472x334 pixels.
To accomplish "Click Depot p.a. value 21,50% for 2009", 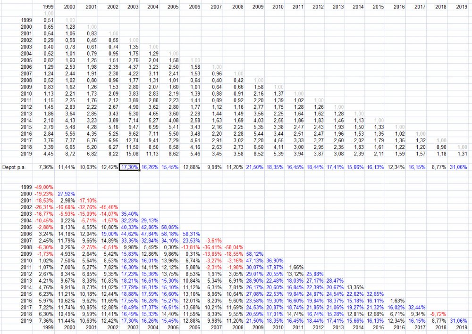I will (x=255, y=167).
